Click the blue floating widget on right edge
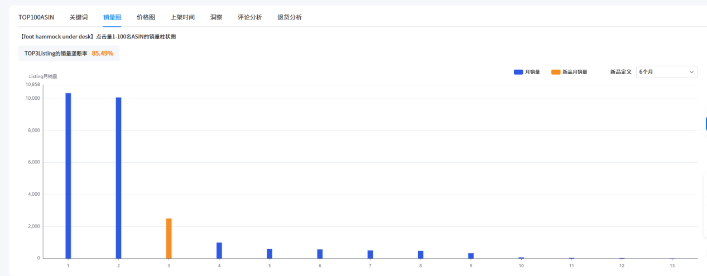 [706, 124]
